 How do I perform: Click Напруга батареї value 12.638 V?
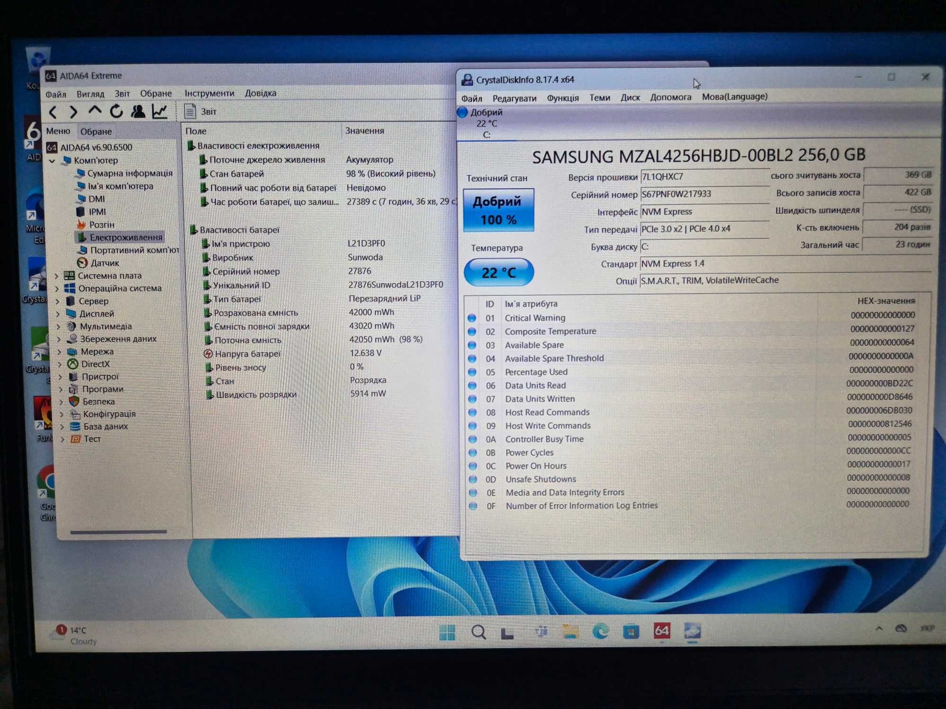(366, 353)
